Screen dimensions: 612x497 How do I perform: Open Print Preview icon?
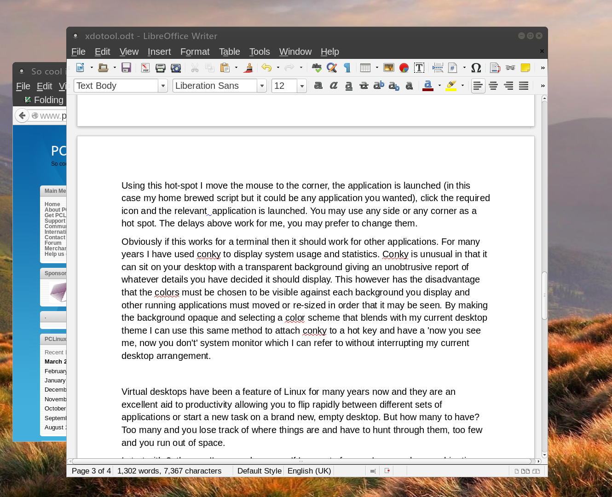(x=176, y=68)
